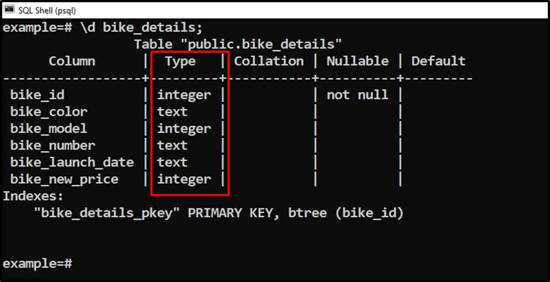Viewport: 550px width, 282px height.
Task: Click the "Default" column header
Action: [x=438, y=61]
